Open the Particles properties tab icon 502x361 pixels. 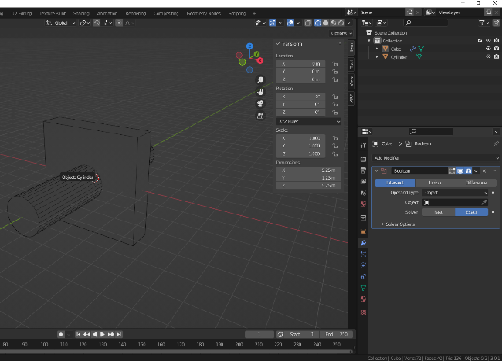pos(363,255)
